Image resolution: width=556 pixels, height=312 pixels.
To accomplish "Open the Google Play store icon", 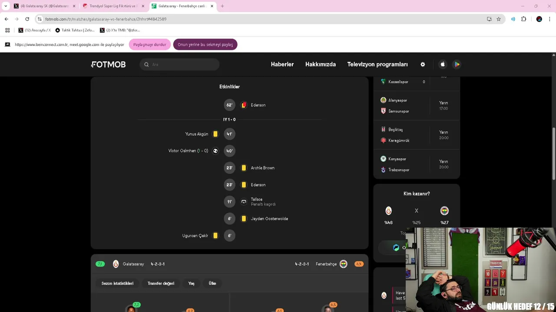I will (457, 64).
